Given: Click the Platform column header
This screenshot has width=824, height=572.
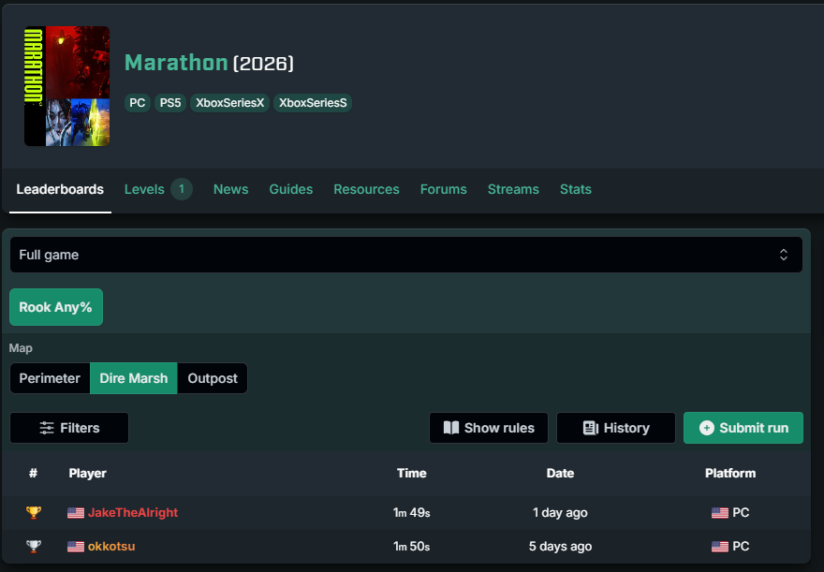Looking at the screenshot, I should (730, 474).
